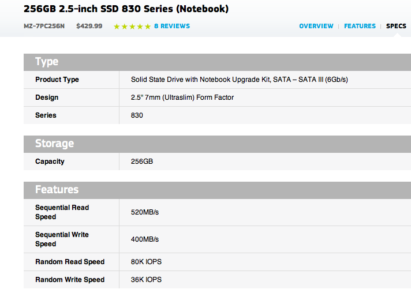The height and width of the screenshot is (293, 411).
Task: Click the Features section header bar
Action: tap(217, 190)
